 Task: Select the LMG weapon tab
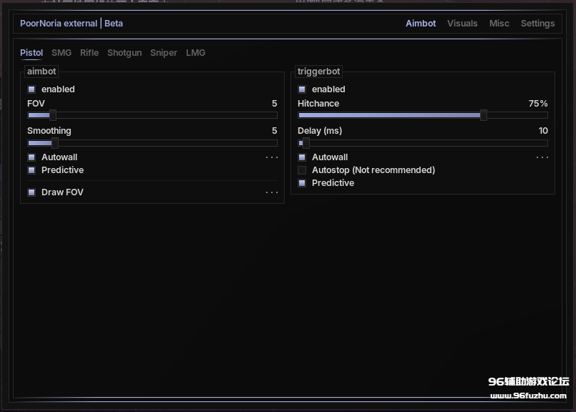(x=195, y=53)
